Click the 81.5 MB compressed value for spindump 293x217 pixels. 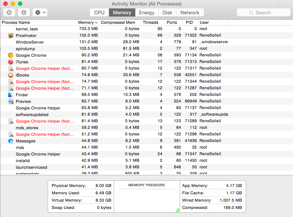tap(131, 48)
